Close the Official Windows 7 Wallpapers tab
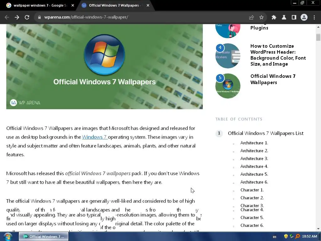Screen dimensions: 321x241 pyautogui.click(x=148, y=5)
